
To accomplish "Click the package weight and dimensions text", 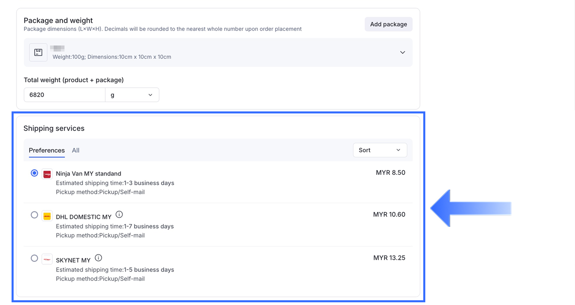I will pyautogui.click(x=112, y=57).
